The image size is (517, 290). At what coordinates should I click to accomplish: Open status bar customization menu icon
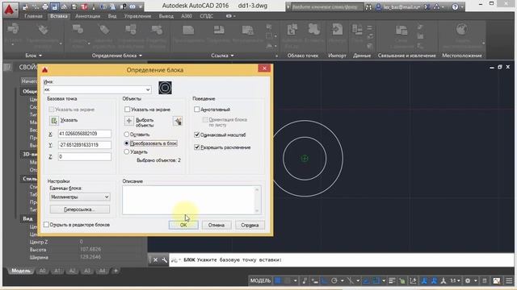pyautogui.click(x=509, y=280)
